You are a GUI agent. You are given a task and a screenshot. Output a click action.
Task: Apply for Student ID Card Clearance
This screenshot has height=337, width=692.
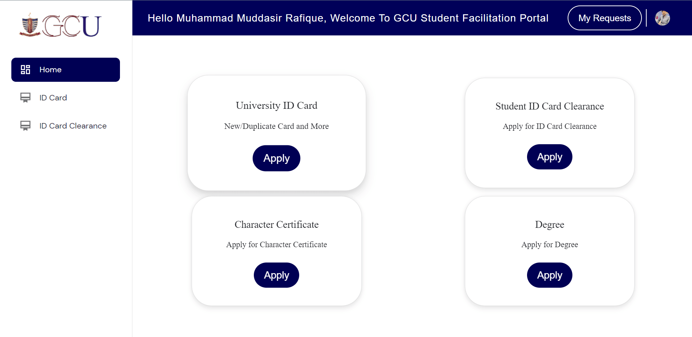pyautogui.click(x=549, y=157)
